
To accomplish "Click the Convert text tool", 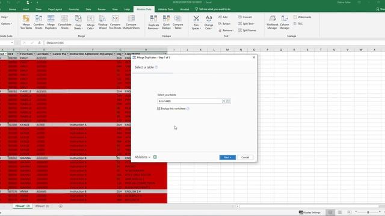I will click(245, 17).
